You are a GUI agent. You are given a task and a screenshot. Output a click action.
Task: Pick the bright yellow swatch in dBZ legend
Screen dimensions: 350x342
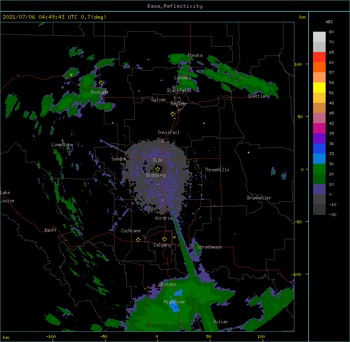coord(319,87)
